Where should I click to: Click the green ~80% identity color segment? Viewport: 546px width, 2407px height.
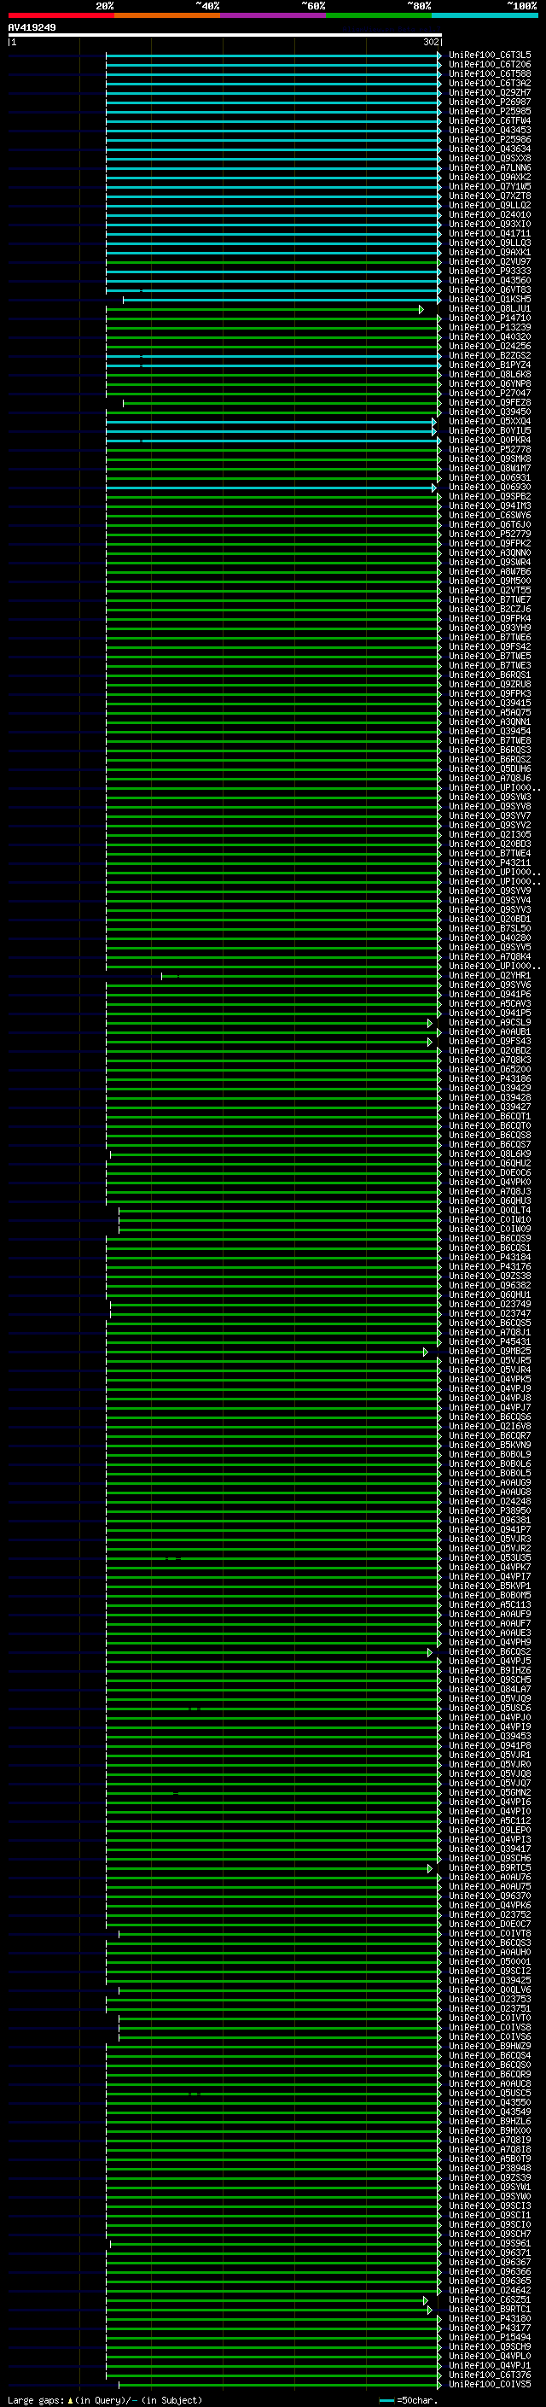[x=379, y=15]
